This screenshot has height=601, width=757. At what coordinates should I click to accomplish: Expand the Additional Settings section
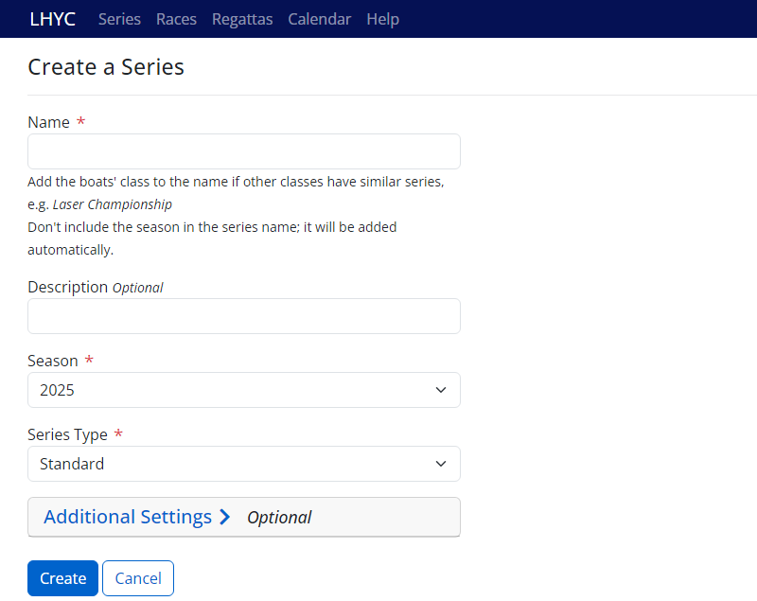pos(127,517)
